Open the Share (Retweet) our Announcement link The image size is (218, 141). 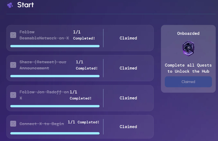(x=43, y=65)
